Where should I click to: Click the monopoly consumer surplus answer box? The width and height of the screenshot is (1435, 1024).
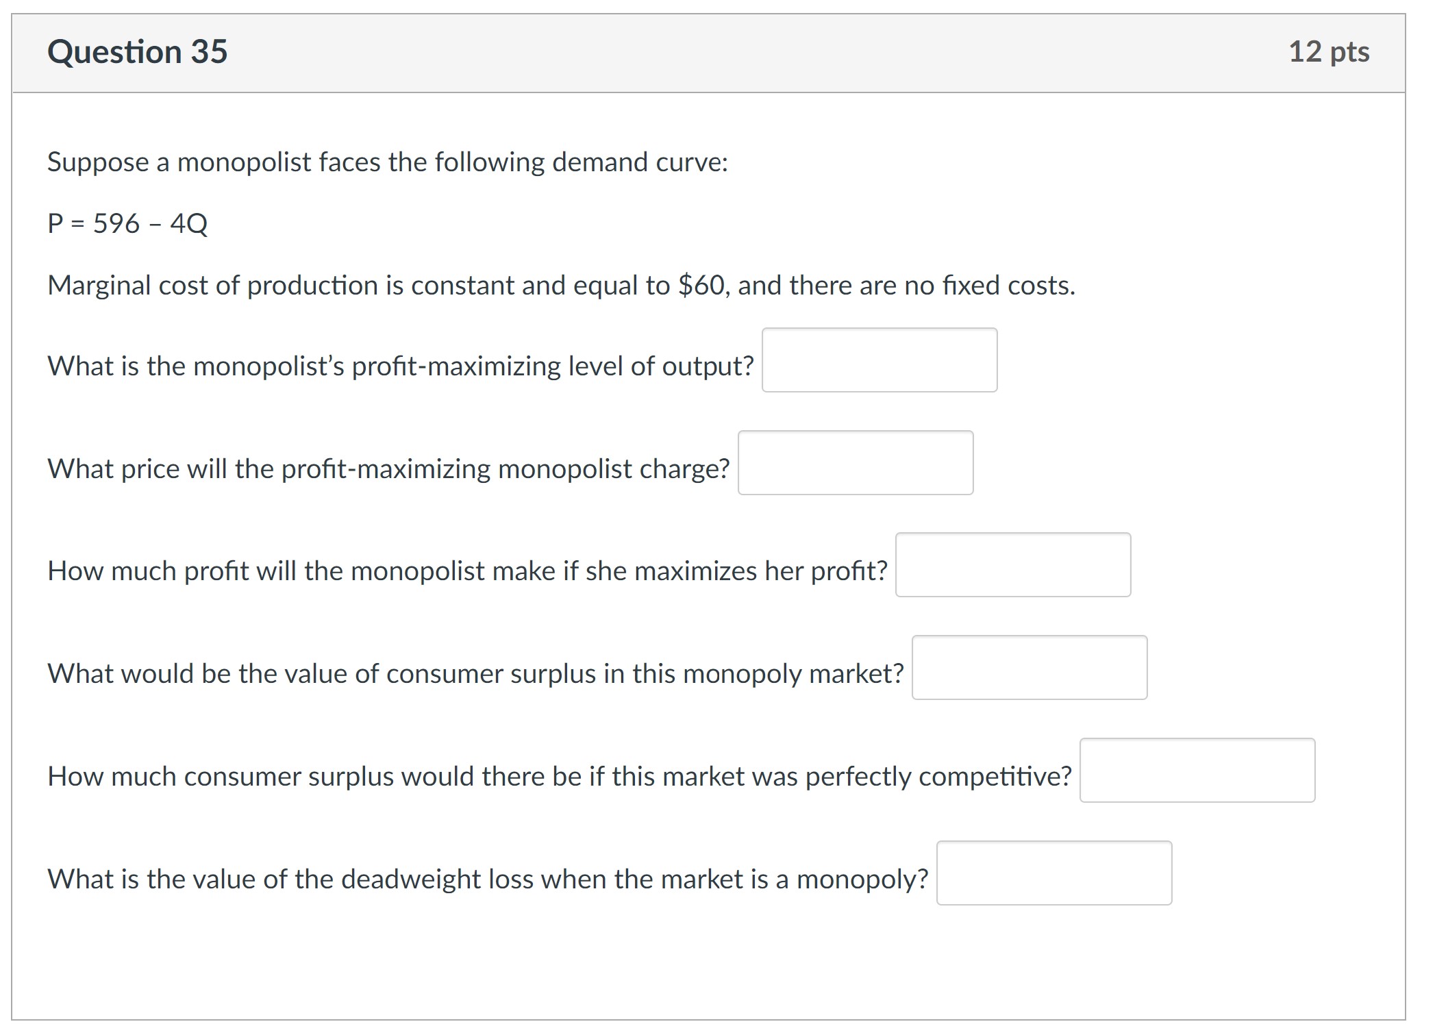point(1029,668)
